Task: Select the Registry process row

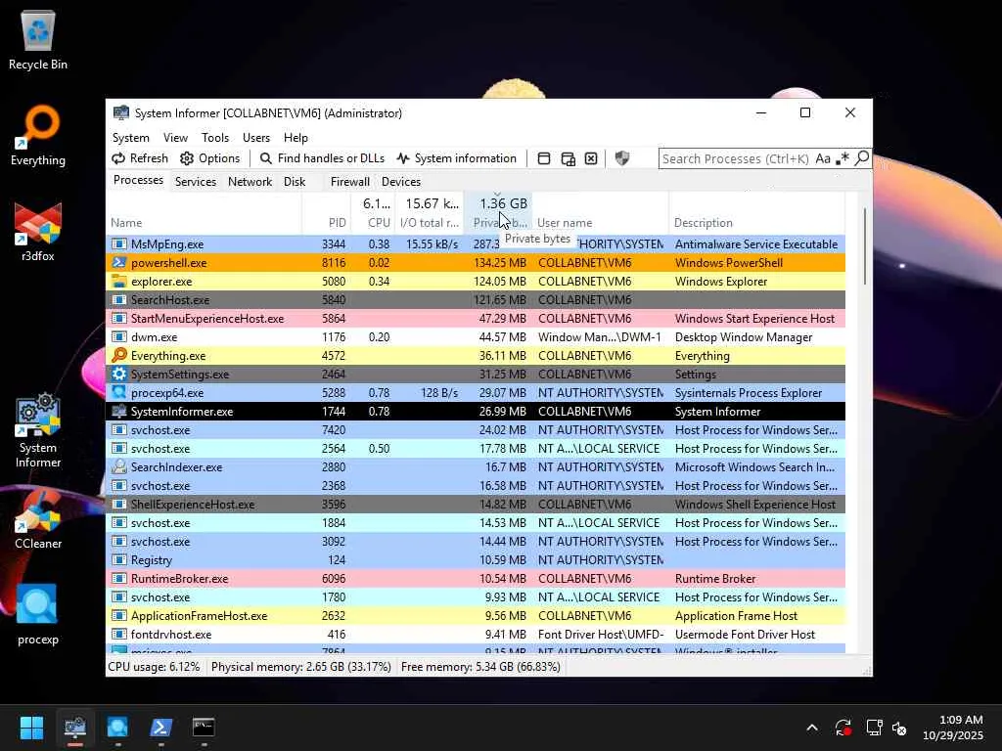Action: pyautogui.click(x=476, y=560)
